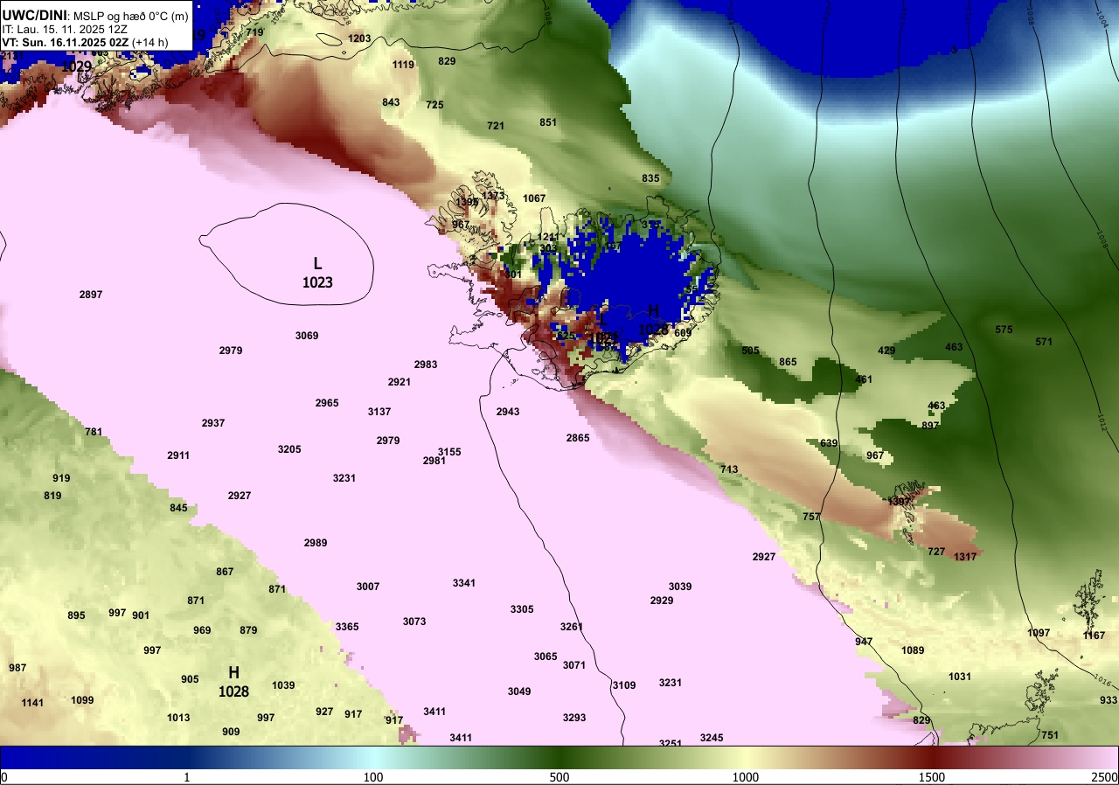Screen dimensions: 1119x785
Task: Click the low pressure label 'L 1023'
Action: click(x=317, y=272)
